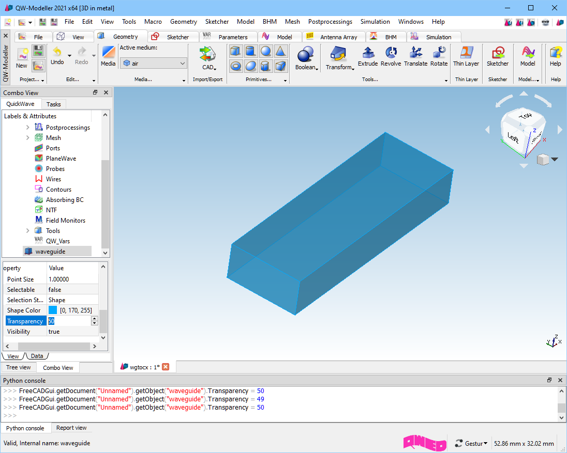Select the waveguide tree item
This screenshot has width=567, height=453.
tap(50, 251)
